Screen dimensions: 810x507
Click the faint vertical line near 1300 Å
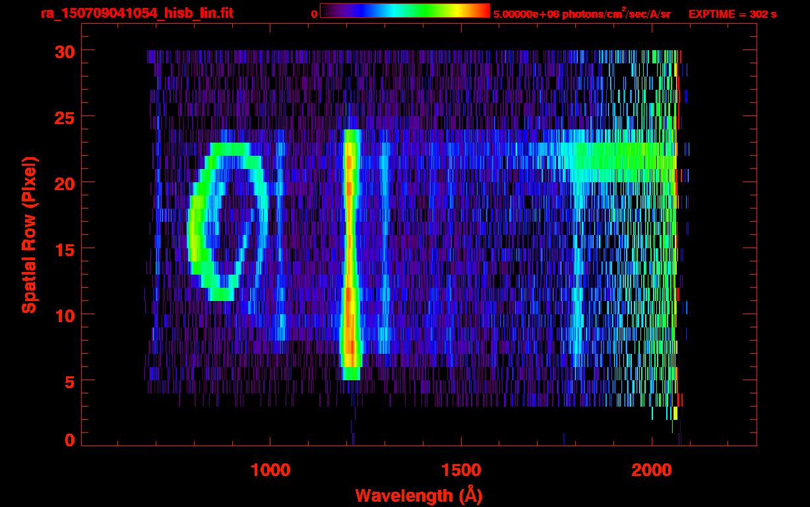coord(384,251)
